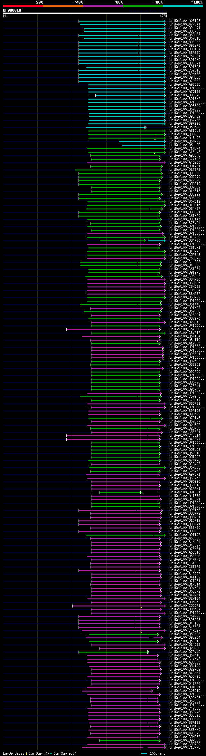Screen dimensions: 206x756
Task: Select the BP066016 query name
Action: pos(12,10)
